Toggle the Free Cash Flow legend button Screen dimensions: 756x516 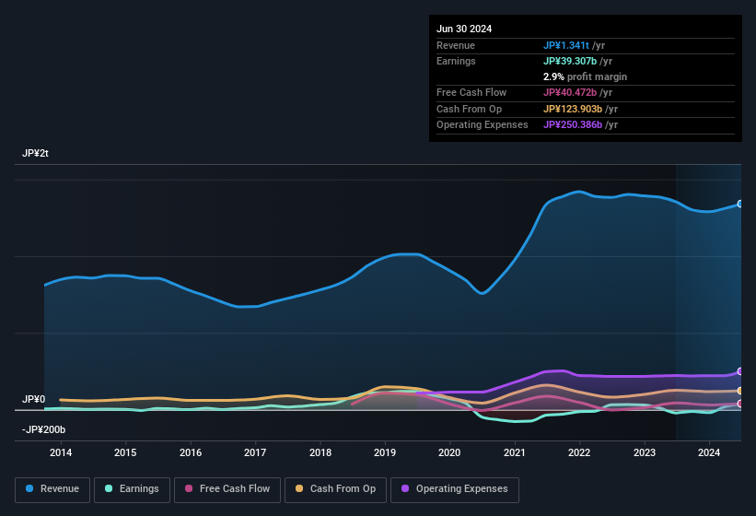point(227,489)
